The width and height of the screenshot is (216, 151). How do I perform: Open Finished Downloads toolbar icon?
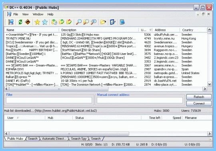pyautogui.click(x=62, y=22)
